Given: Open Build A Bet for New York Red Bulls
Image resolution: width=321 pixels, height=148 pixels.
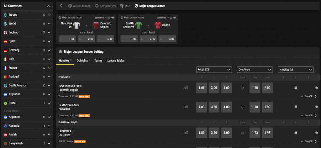Looking at the screenshot, I should click(84, 96).
